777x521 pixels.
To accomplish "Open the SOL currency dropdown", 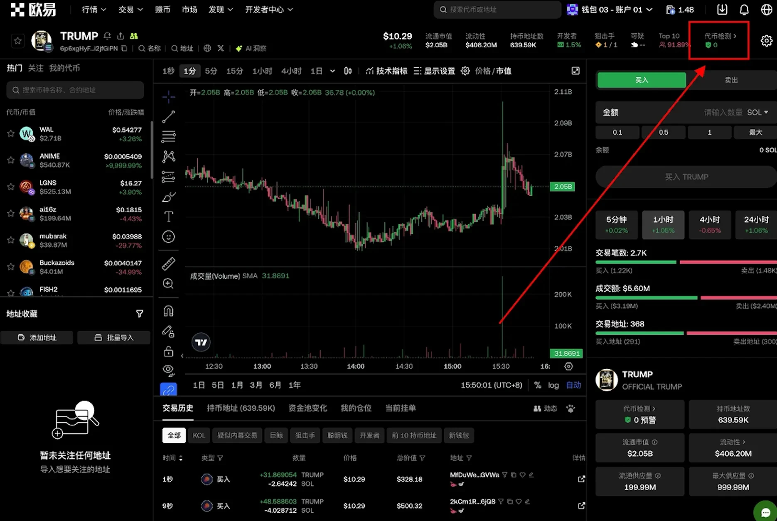I will pyautogui.click(x=757, y=112).
